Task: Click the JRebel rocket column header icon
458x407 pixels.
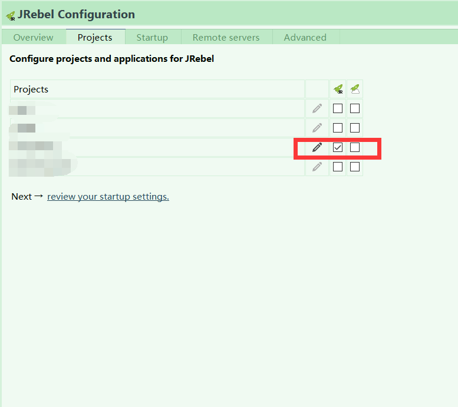Action: coord(338,89)
